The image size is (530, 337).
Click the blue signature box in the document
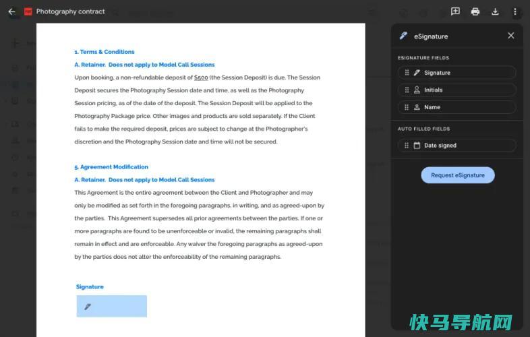(111, 306)
